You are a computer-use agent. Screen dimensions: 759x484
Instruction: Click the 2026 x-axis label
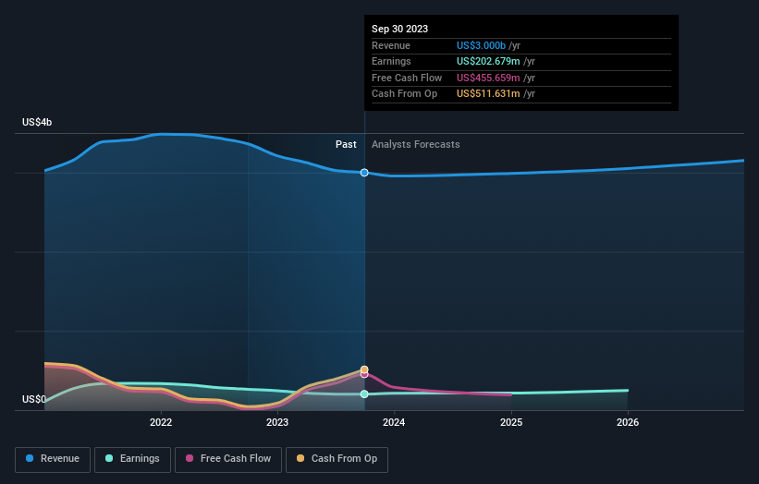coord(628,422)
